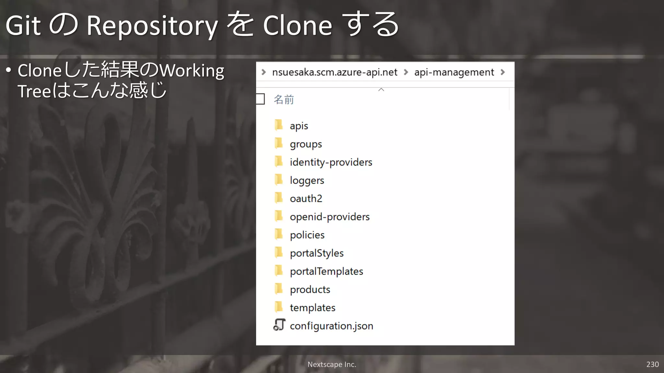
Task: Click sort arrow above 名前 column
Action: click(x=381, y=90)
